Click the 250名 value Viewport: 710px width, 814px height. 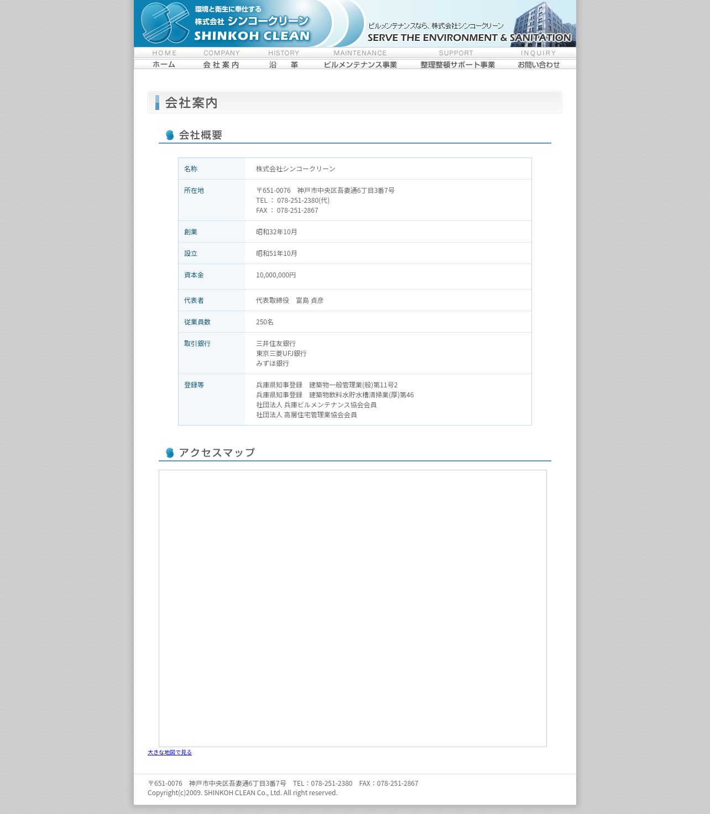click(x=265, y=322)
